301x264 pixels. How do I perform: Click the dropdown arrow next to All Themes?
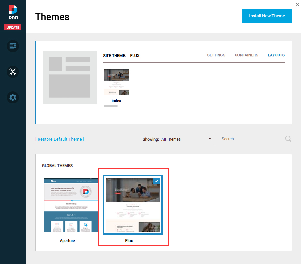210,139
